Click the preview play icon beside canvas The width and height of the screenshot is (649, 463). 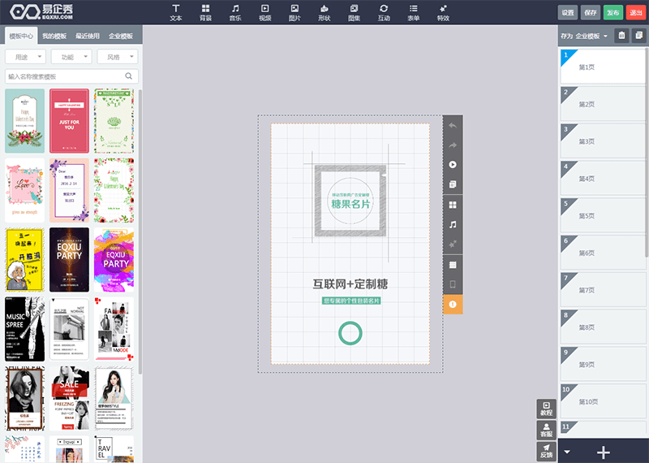[x=453, y=165]
